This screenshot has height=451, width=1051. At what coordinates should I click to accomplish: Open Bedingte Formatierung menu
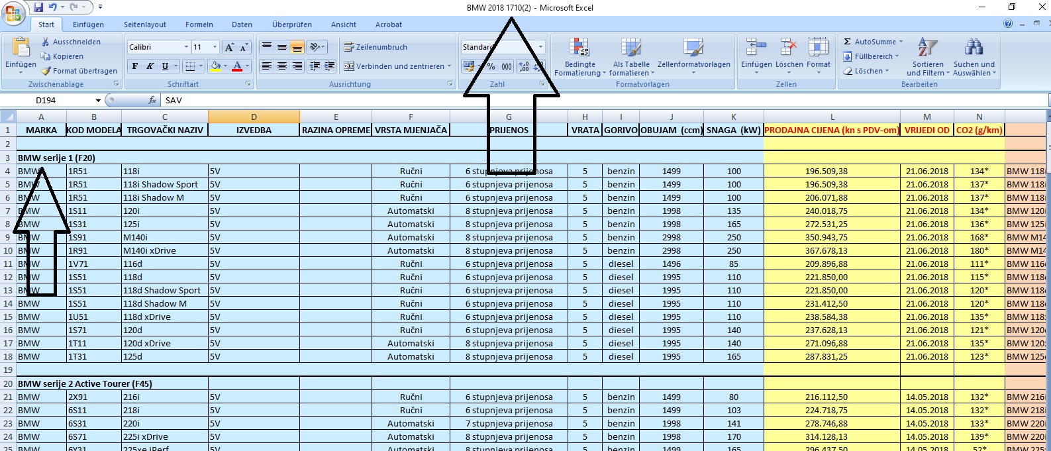580,57
